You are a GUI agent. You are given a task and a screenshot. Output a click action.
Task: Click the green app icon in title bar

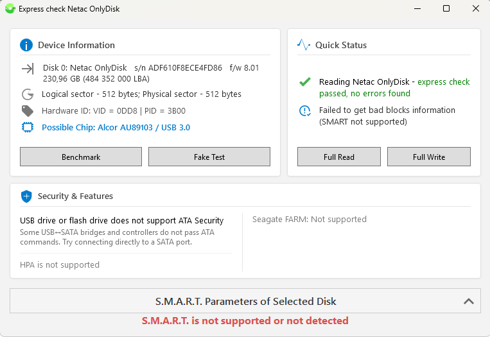tap(10, 8)
